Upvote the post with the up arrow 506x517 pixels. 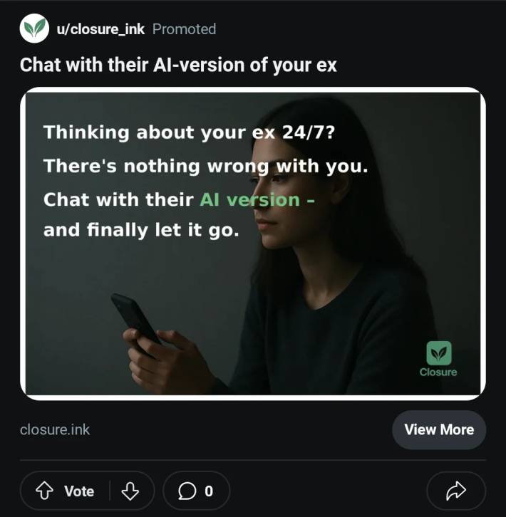pyautogui.click(x=44, y=491)
